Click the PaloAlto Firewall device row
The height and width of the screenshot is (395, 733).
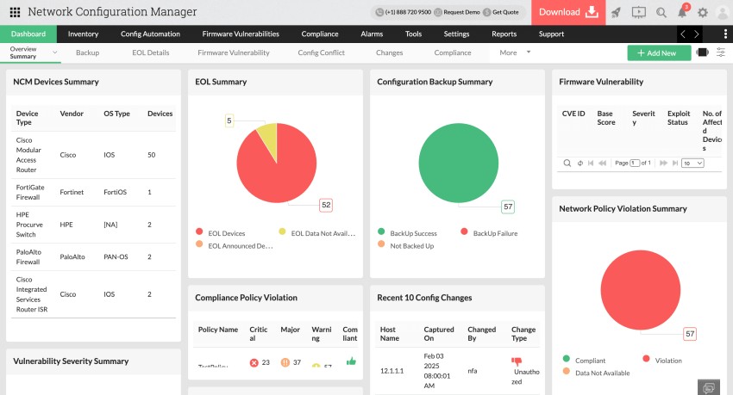coord(93,257)
